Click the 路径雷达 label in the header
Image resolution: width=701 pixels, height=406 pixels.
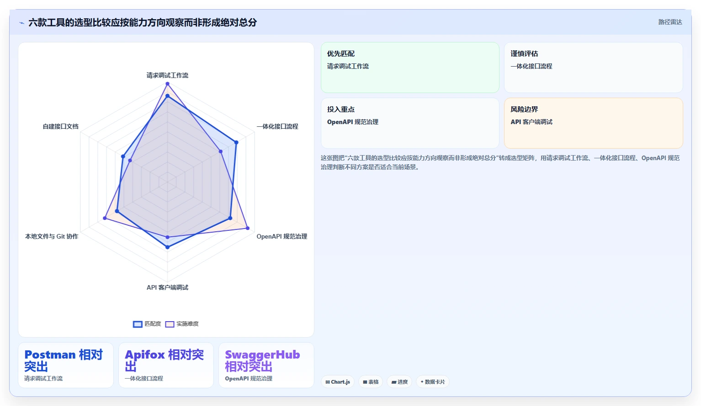tap(670, 22)
